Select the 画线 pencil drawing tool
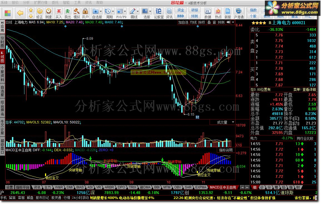Image resolution: width=321 pixels, height=204 pixels. pos(133,11)
